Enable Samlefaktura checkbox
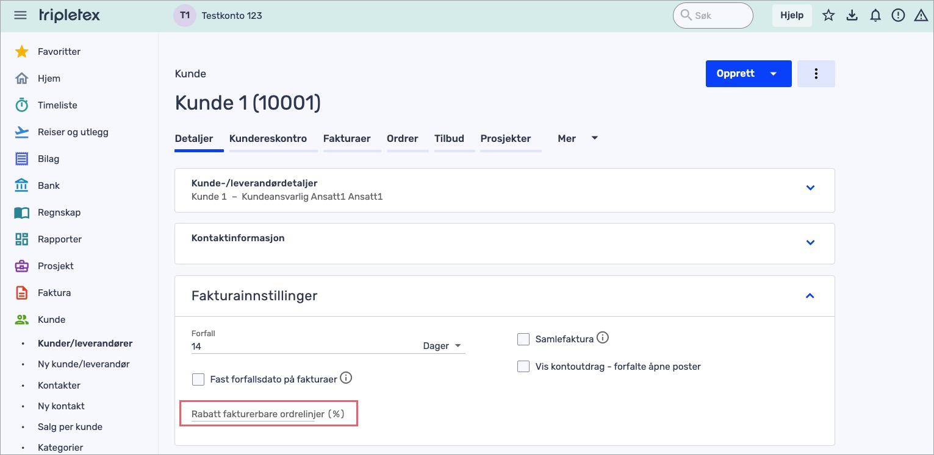 [523, 339]
